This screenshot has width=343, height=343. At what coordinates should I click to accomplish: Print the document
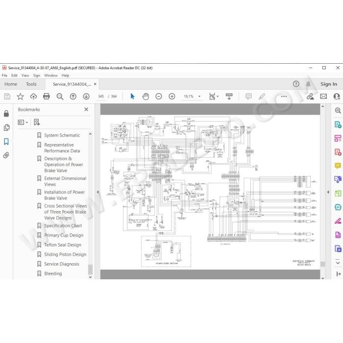coord(47,97)
